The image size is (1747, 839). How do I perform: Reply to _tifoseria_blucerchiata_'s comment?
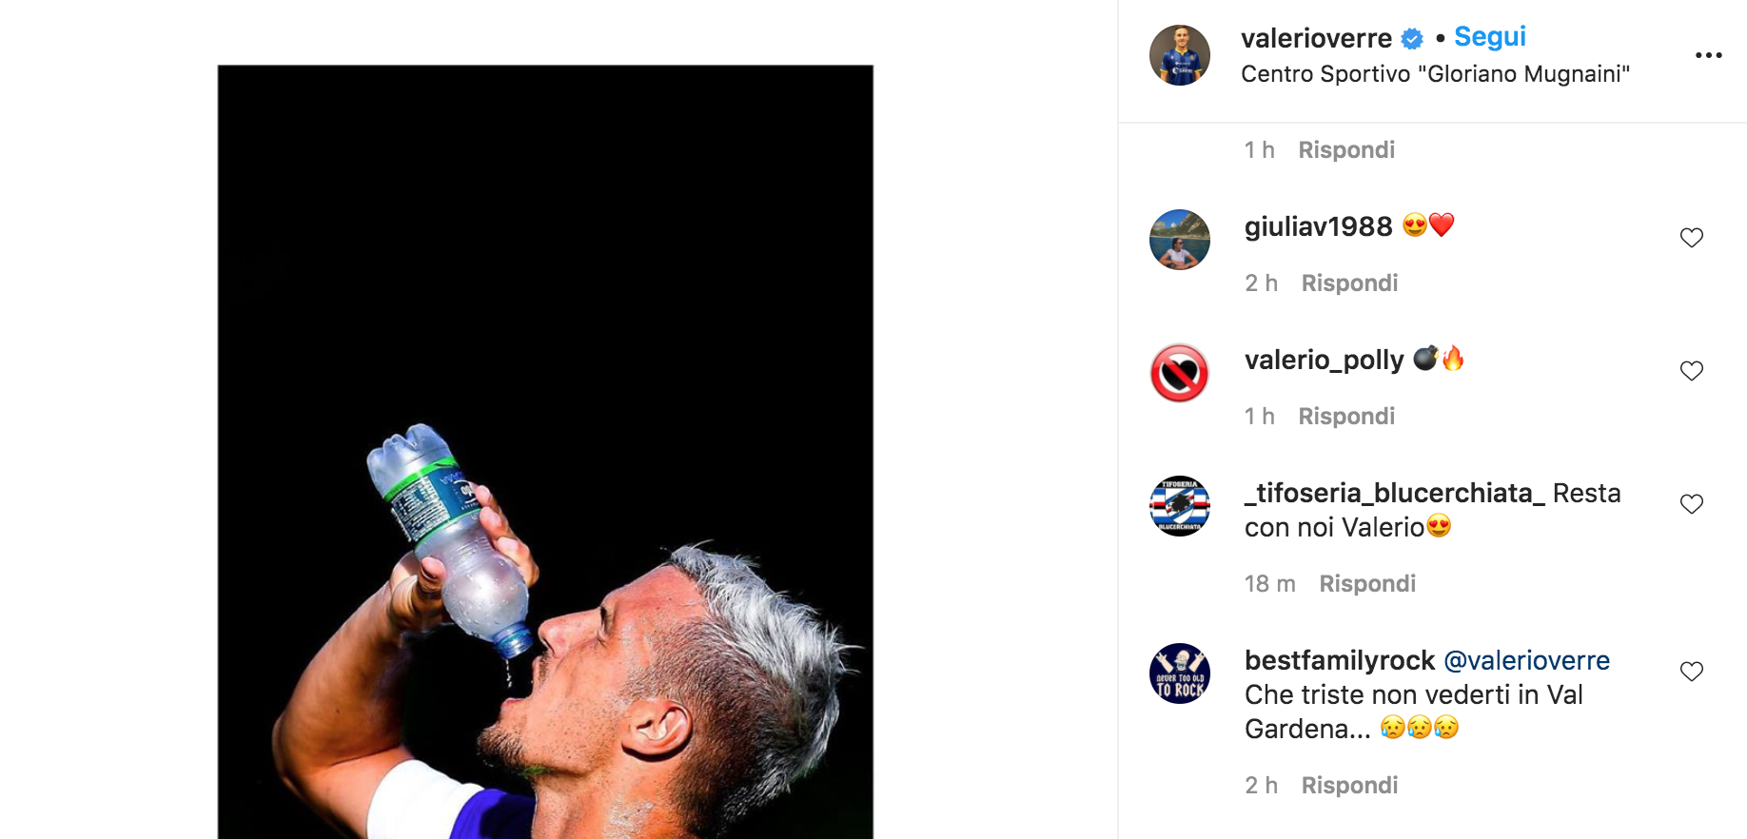click(x=1367, y=584)
